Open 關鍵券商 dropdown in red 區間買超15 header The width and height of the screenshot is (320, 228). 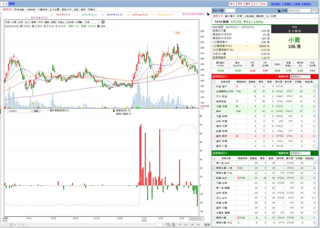[x=300, y=76]
